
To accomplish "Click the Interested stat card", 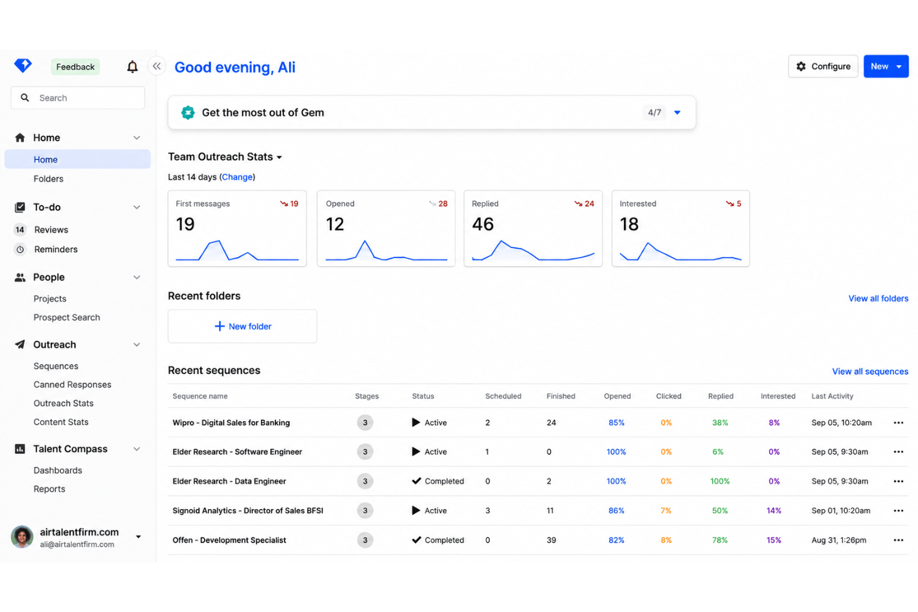I will coord(680,228).
